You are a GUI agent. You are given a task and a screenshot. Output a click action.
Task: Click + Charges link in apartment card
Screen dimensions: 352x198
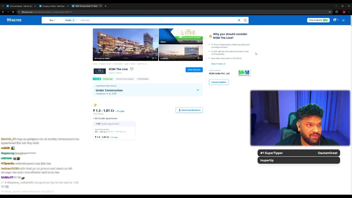[114, 137]
